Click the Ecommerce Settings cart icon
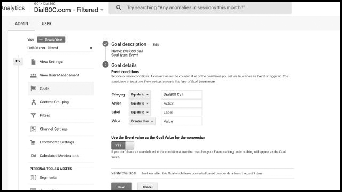This screenshot has height=192, width=342. [x=33, y=142]
